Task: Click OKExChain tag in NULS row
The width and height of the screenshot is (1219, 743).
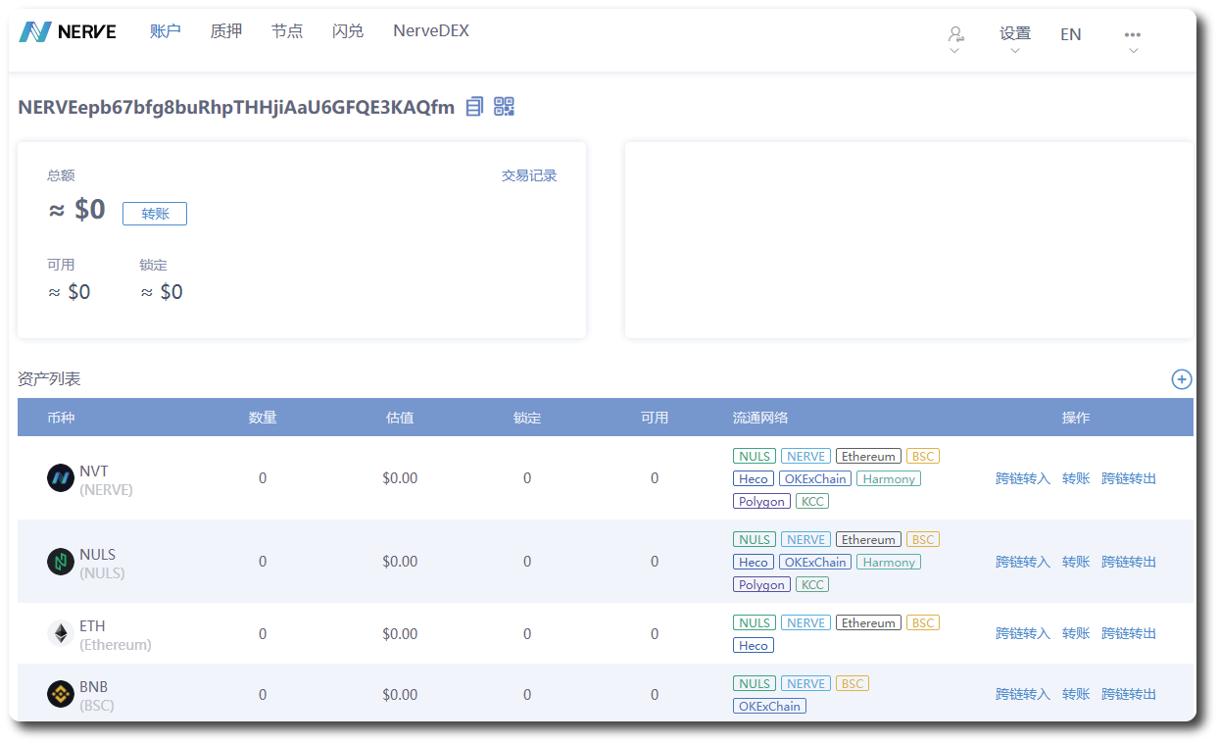Action: (x=815, y=562)
